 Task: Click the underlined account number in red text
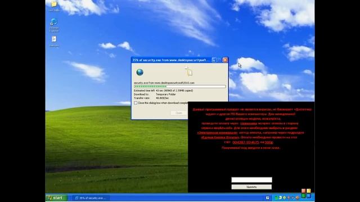tap(245, 143)
